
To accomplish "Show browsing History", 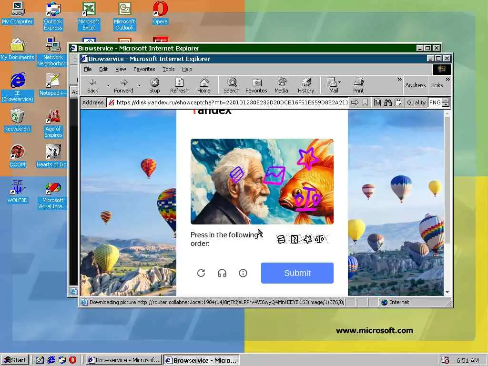I will [306, 86].
